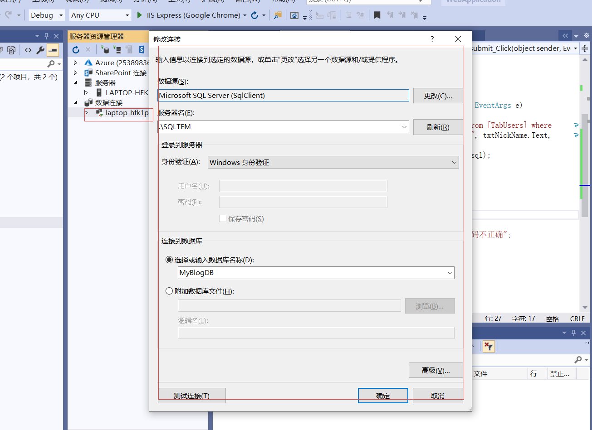Click 更改(C) to change data source
592x430 pixels.
437,95
